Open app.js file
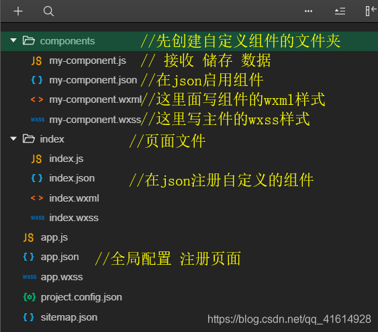The height and width of the screenshot is (332, 378). tap(54, 238)
